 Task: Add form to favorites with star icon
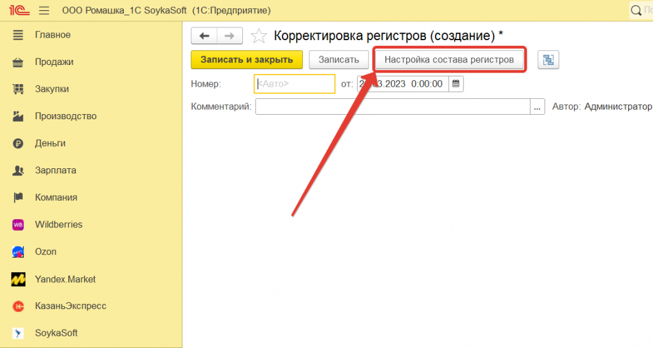tap(258, 36)
